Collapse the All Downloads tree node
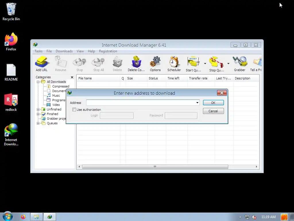 point(38,82)
